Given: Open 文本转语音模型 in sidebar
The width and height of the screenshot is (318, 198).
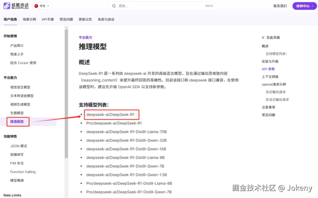Looking at the screenshot, I should click(22, 96).
